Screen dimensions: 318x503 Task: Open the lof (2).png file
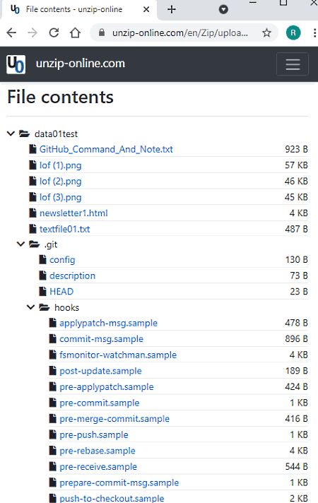[x=60, y=182]
